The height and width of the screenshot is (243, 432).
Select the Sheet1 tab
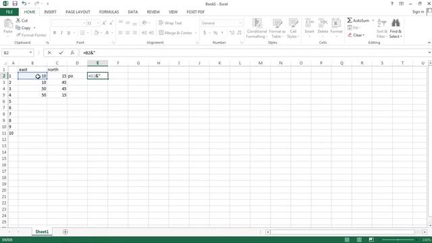point(42,232)
